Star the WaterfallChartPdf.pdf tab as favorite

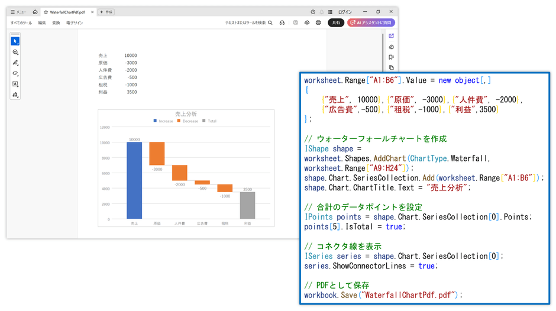pos(46,12)
